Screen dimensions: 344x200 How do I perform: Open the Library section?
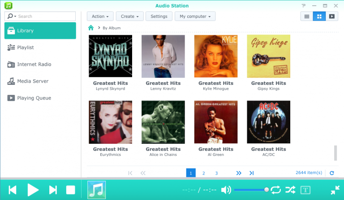click(40, 31)
